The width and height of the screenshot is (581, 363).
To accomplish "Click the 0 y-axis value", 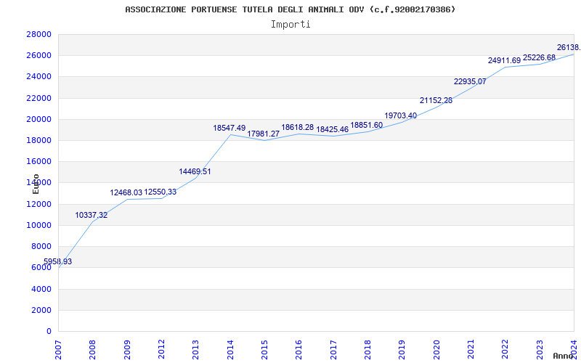I will pyautogui.click(x=49, y=331).
